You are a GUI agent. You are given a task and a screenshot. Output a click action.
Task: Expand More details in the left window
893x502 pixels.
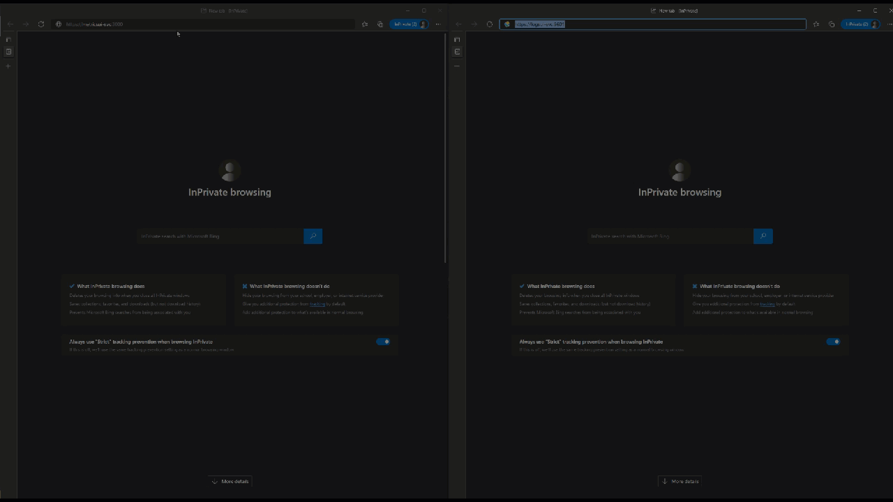(230, 481)
